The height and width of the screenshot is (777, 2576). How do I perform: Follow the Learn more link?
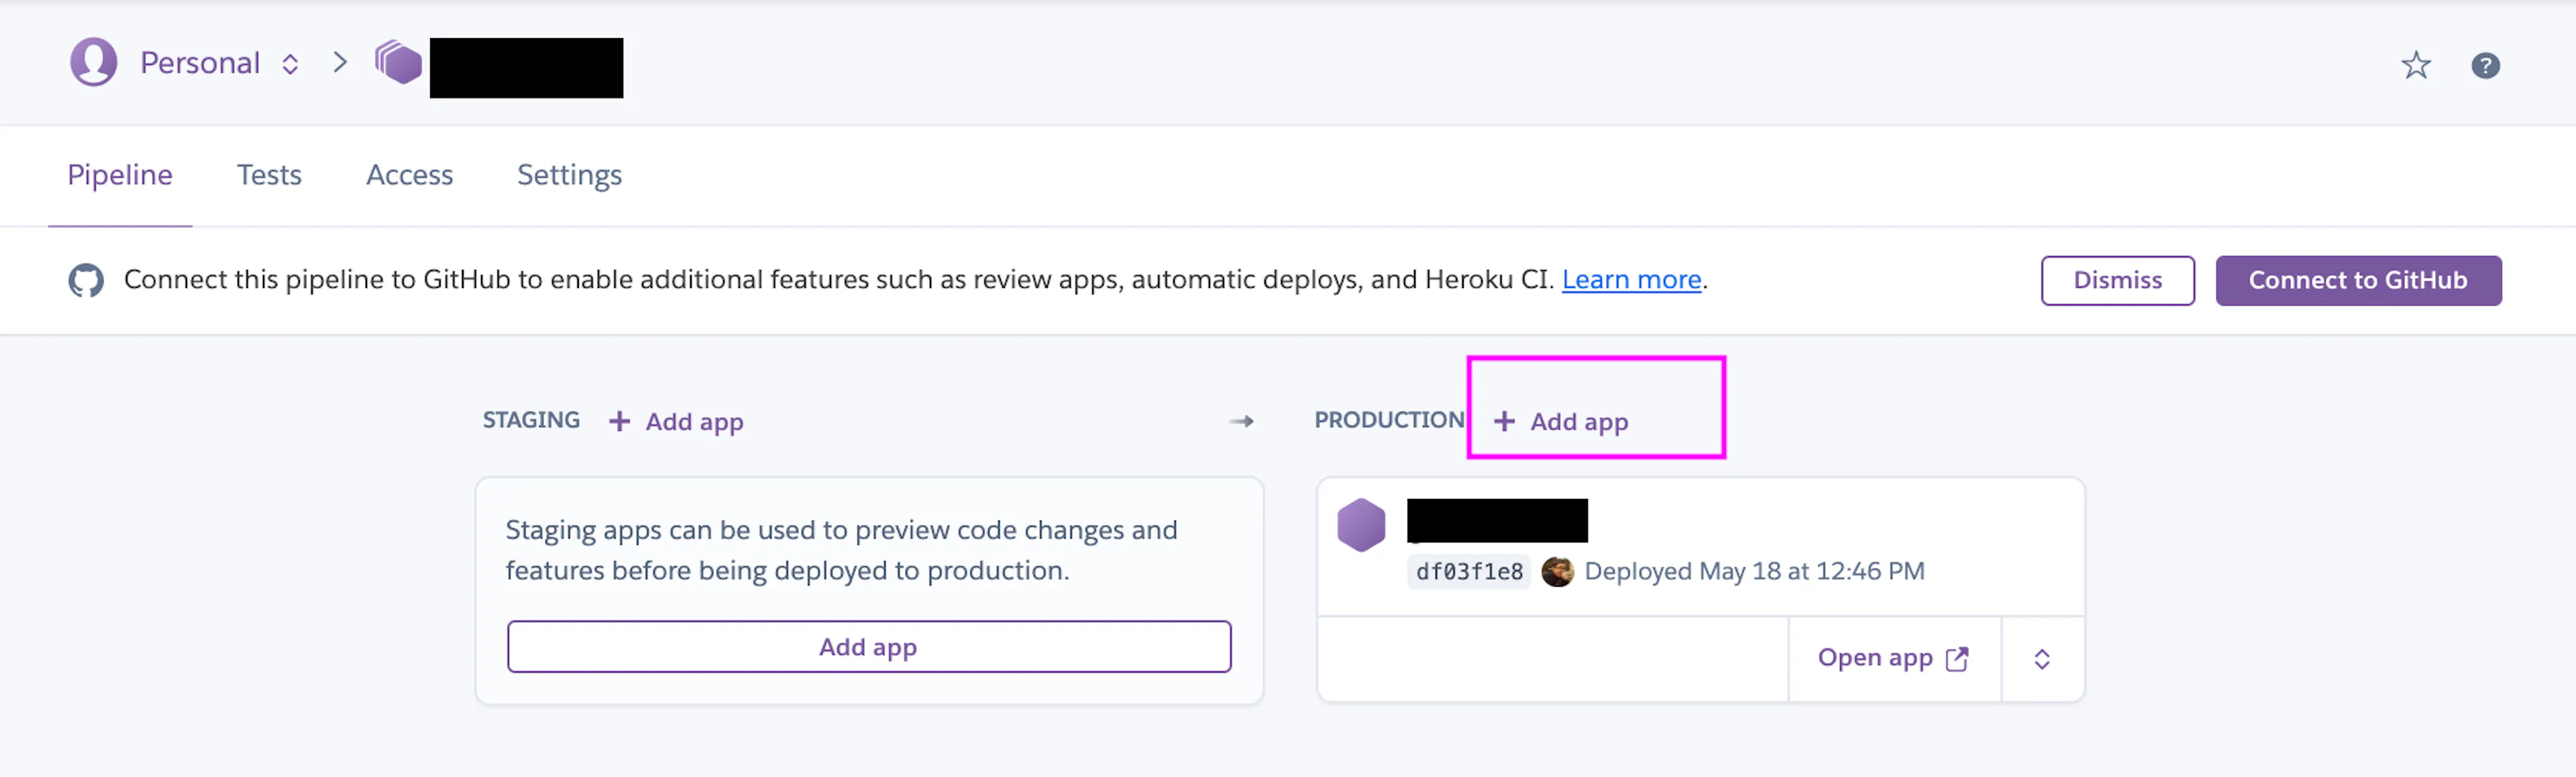pos(1631,279)
